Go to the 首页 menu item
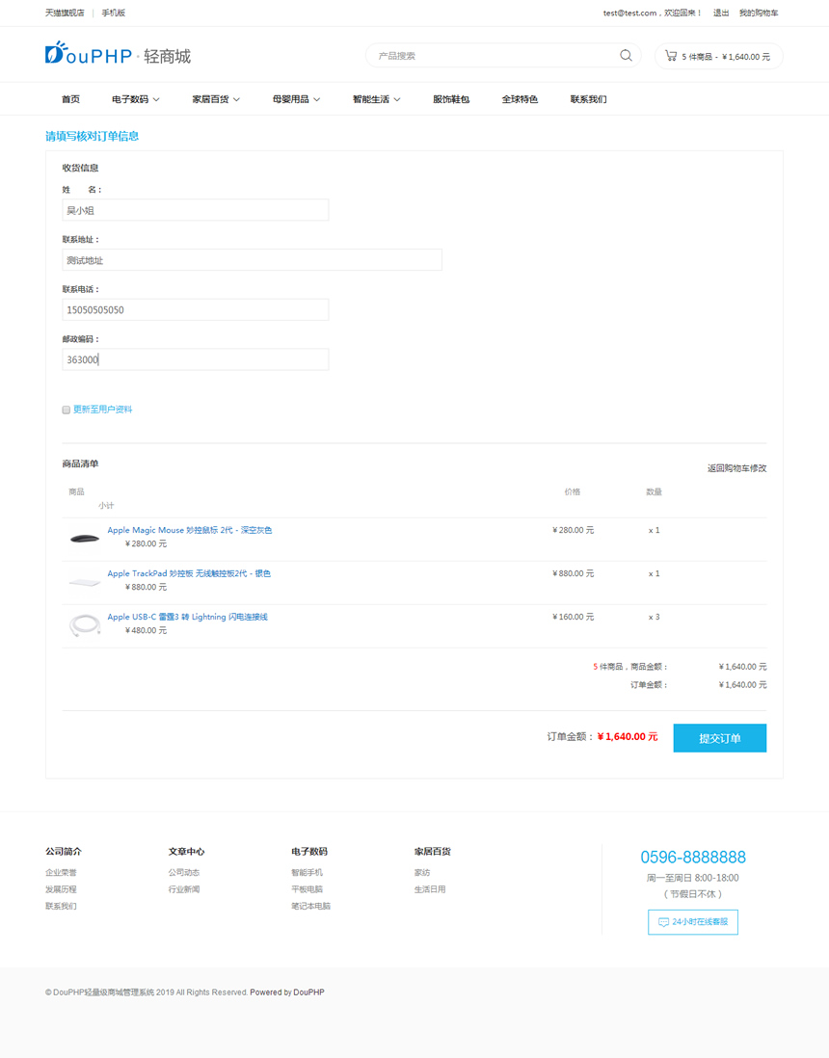This screenshot has height=1058, width=829. [70, 99]
